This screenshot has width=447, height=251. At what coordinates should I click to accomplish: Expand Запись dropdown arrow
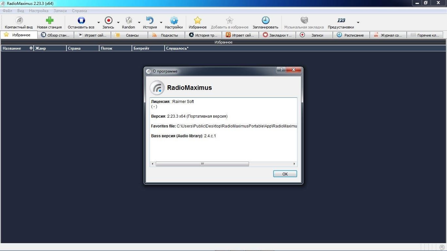coord(118,23)
